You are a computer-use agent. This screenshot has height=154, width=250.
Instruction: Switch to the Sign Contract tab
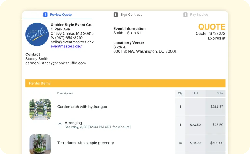(x=131, y=14)
